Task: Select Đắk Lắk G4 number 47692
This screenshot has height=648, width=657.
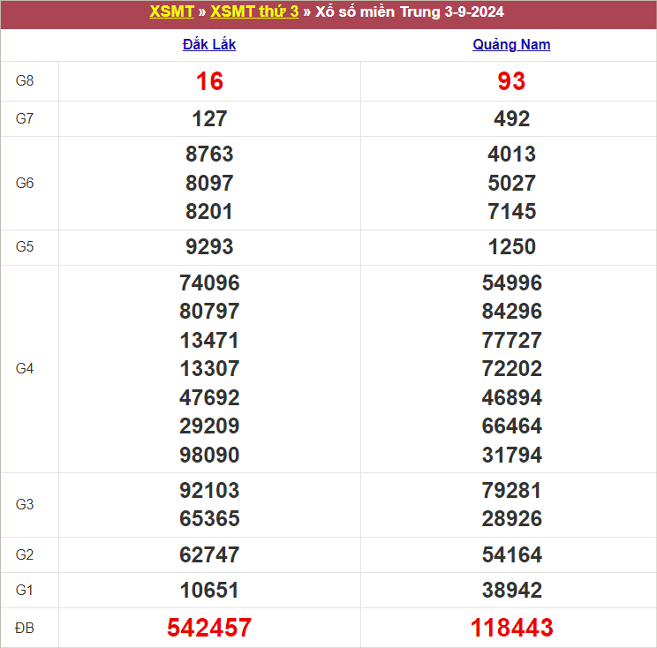Action: tap(209, 397)
